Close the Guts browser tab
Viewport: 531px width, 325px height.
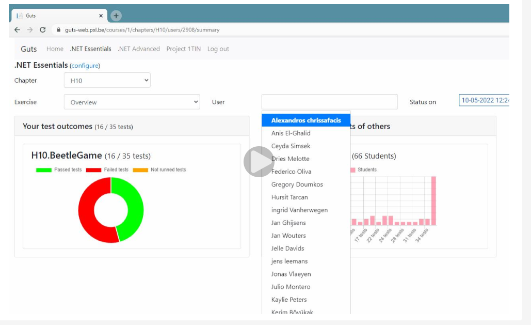tap(101, 16)
